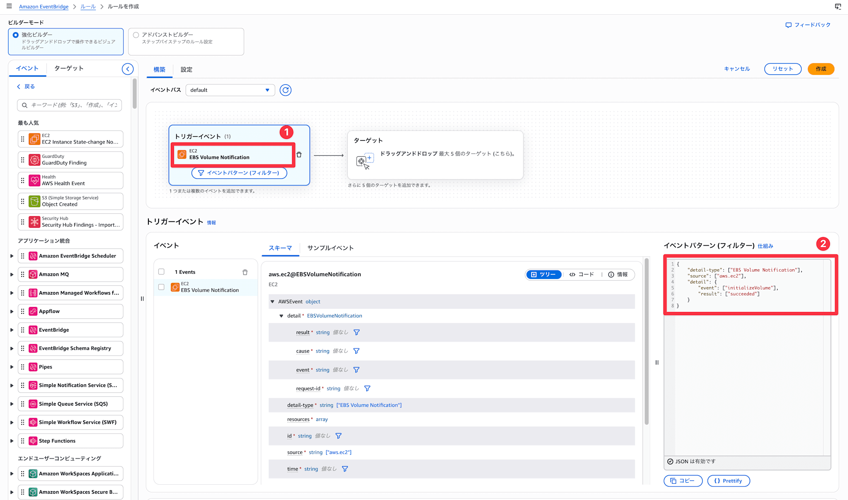
Task: Filter the cause field
Action: pos(357,351)
